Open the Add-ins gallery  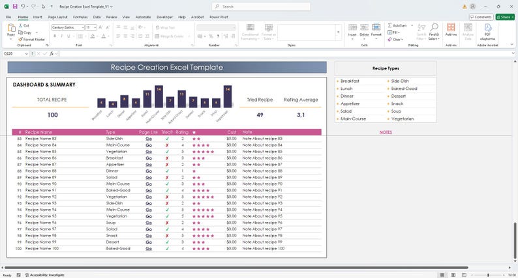[x=451, y=30]
